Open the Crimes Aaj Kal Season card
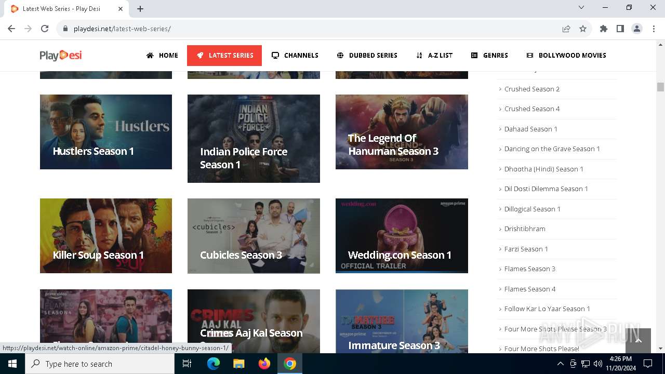This screenshot has height=374, width=665. [x=254, y=322]
